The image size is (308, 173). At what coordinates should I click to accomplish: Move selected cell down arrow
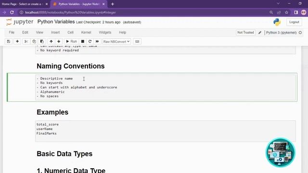pyautogui.click(x=59, y=41)
